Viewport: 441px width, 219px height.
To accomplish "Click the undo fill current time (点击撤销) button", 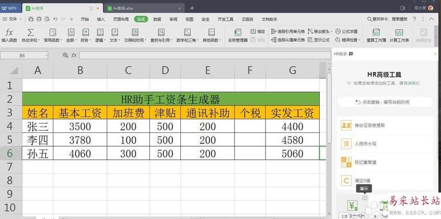I will [x=385, y=102].
